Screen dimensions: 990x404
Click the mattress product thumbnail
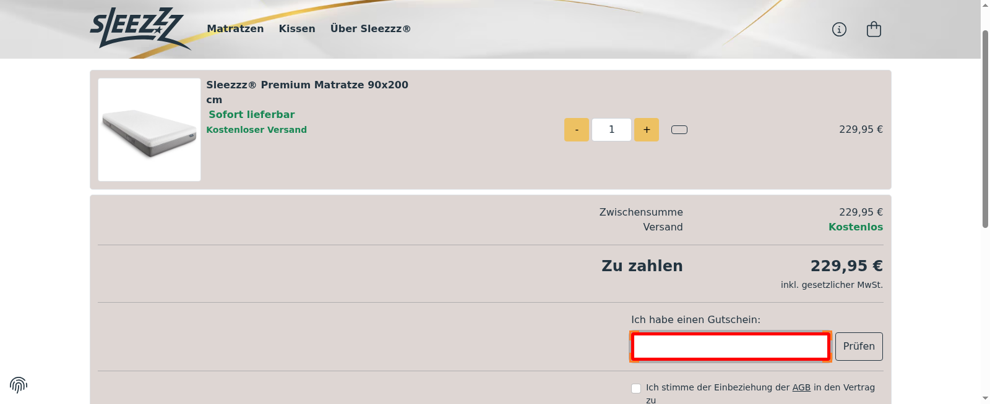pos(150,130)
